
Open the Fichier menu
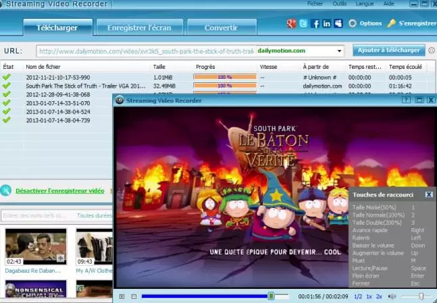[315, 3]
